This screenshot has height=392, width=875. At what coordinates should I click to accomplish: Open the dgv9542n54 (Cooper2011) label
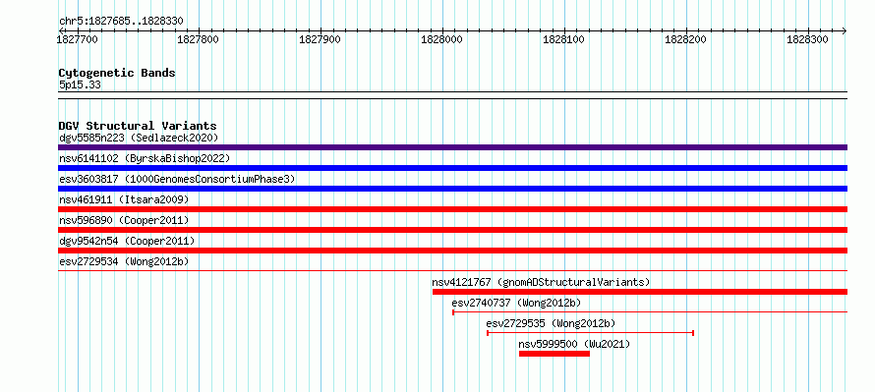[x=127, y=241]
